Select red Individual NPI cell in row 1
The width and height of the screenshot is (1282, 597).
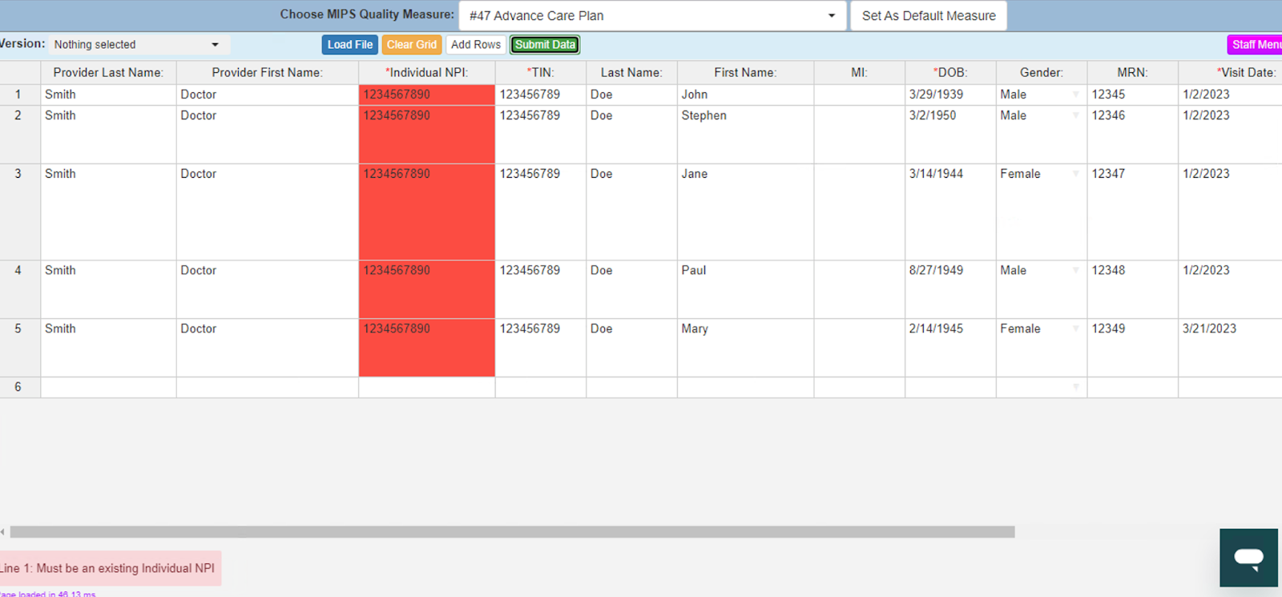(x=426, y=95)
